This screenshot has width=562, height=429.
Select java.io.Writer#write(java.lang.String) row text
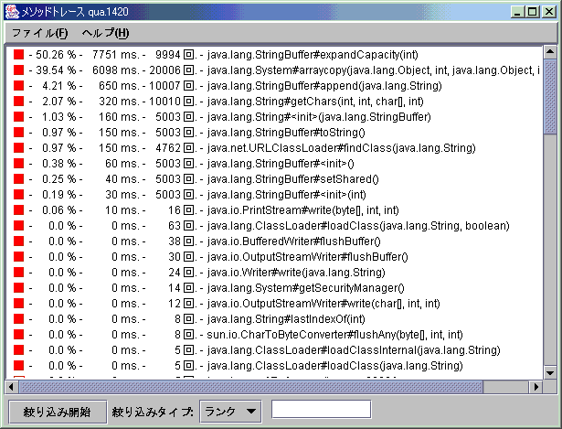[296, 273]
